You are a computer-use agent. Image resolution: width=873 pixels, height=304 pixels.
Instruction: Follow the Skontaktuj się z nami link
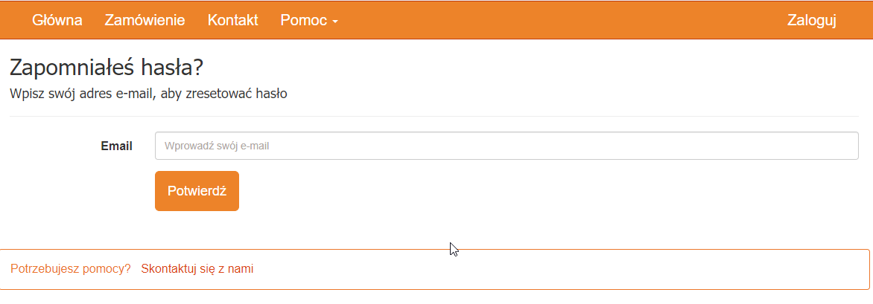coord(197,269)
